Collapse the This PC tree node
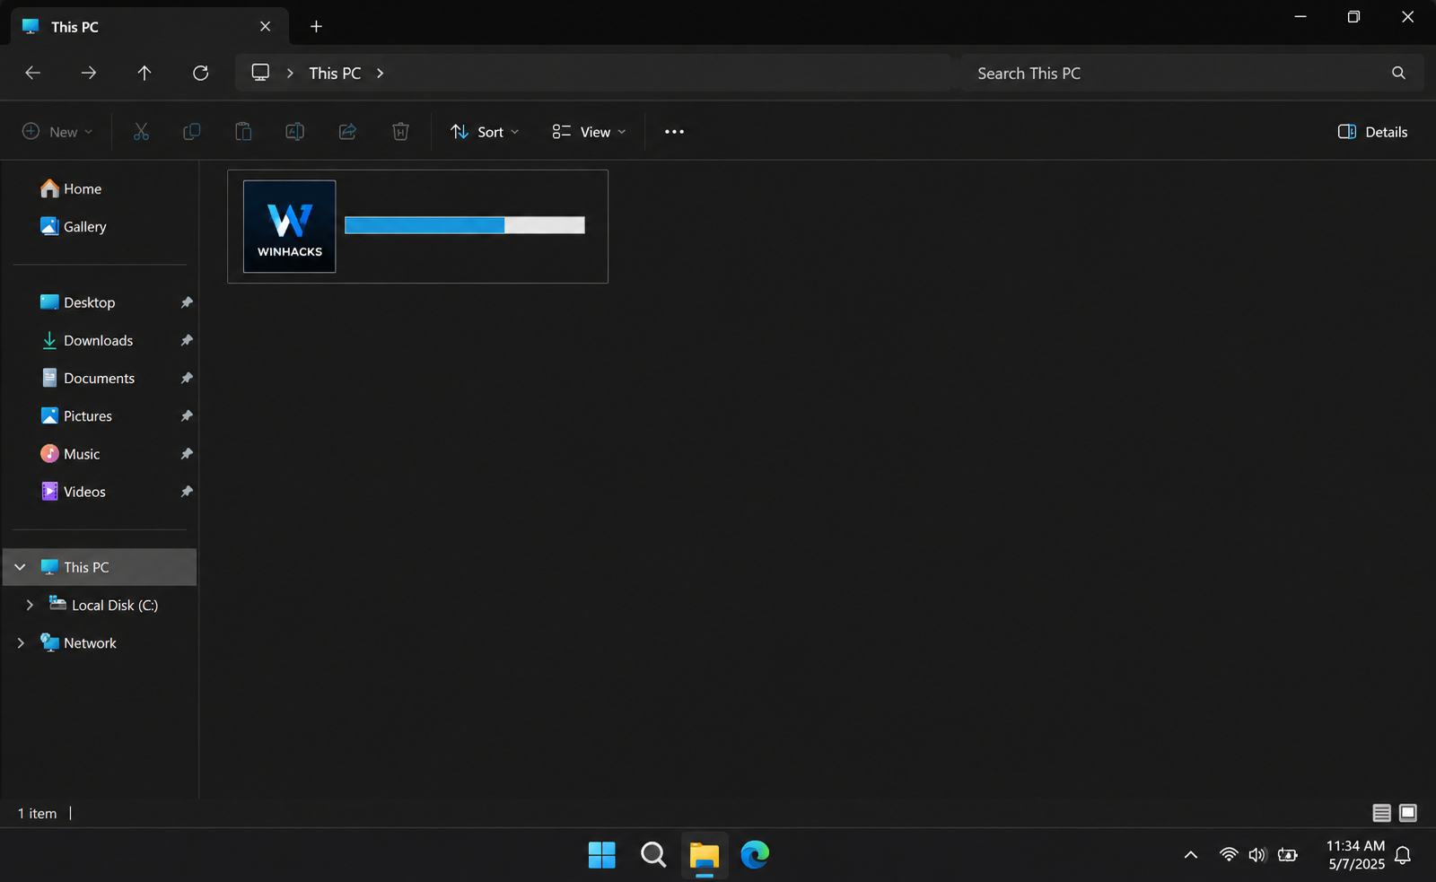This screenshot has width=1436, height=882. point(20,567)
